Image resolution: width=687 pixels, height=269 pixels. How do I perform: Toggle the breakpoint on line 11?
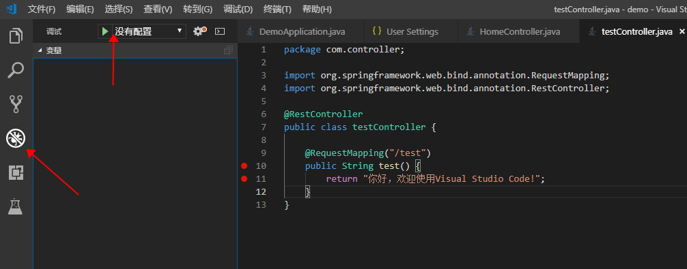point(244,178)
